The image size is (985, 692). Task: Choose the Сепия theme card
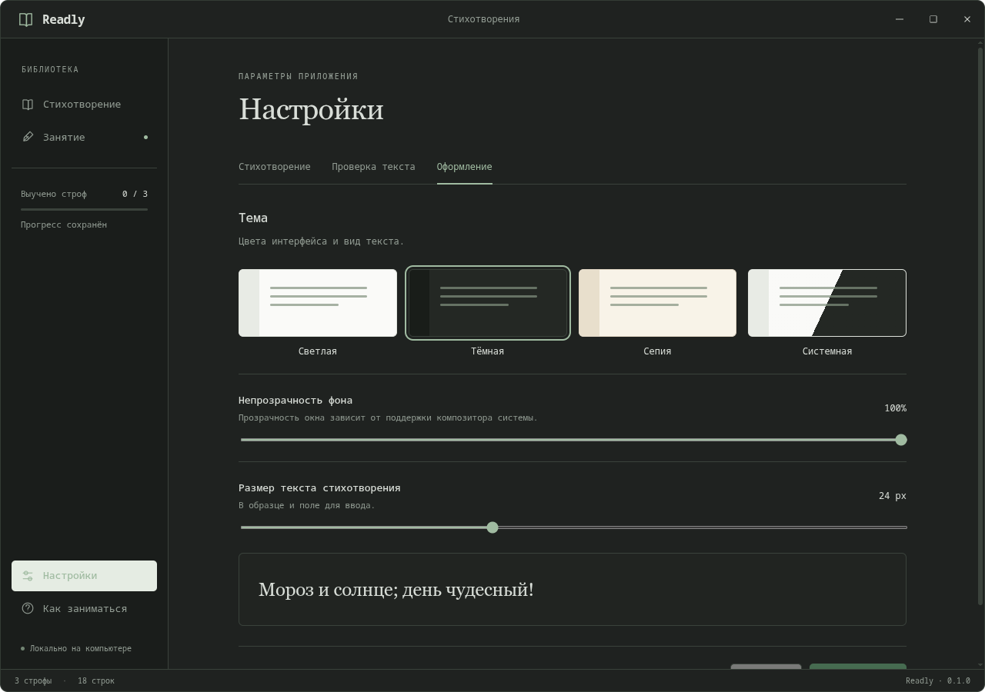[657, 303]
